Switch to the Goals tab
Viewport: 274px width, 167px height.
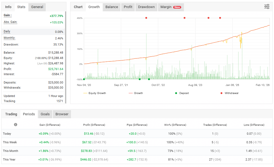(x=45, y=114)
